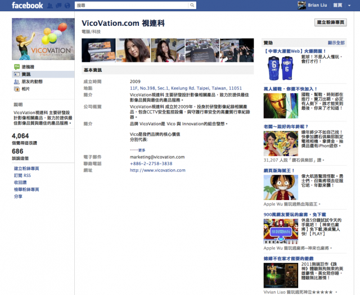Show all sponsored ads link
This screenshot has height=295, width=360.
point(336,43)
